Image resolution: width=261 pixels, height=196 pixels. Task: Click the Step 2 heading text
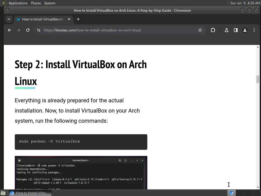[x=81, y=73]
